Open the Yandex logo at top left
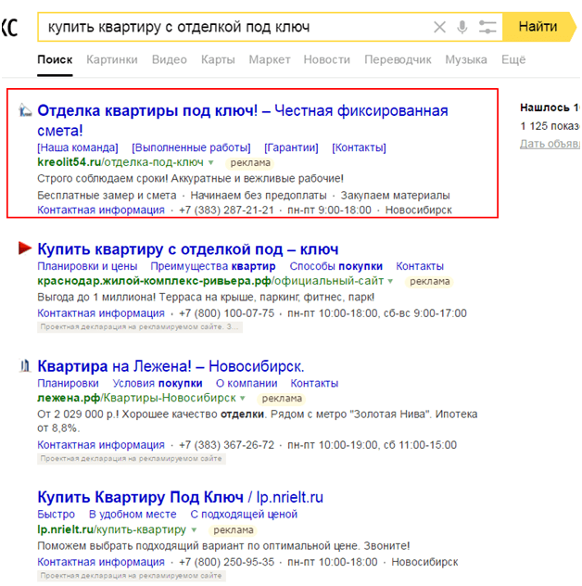This screenshot has width=582, height=586. point(9,27)
